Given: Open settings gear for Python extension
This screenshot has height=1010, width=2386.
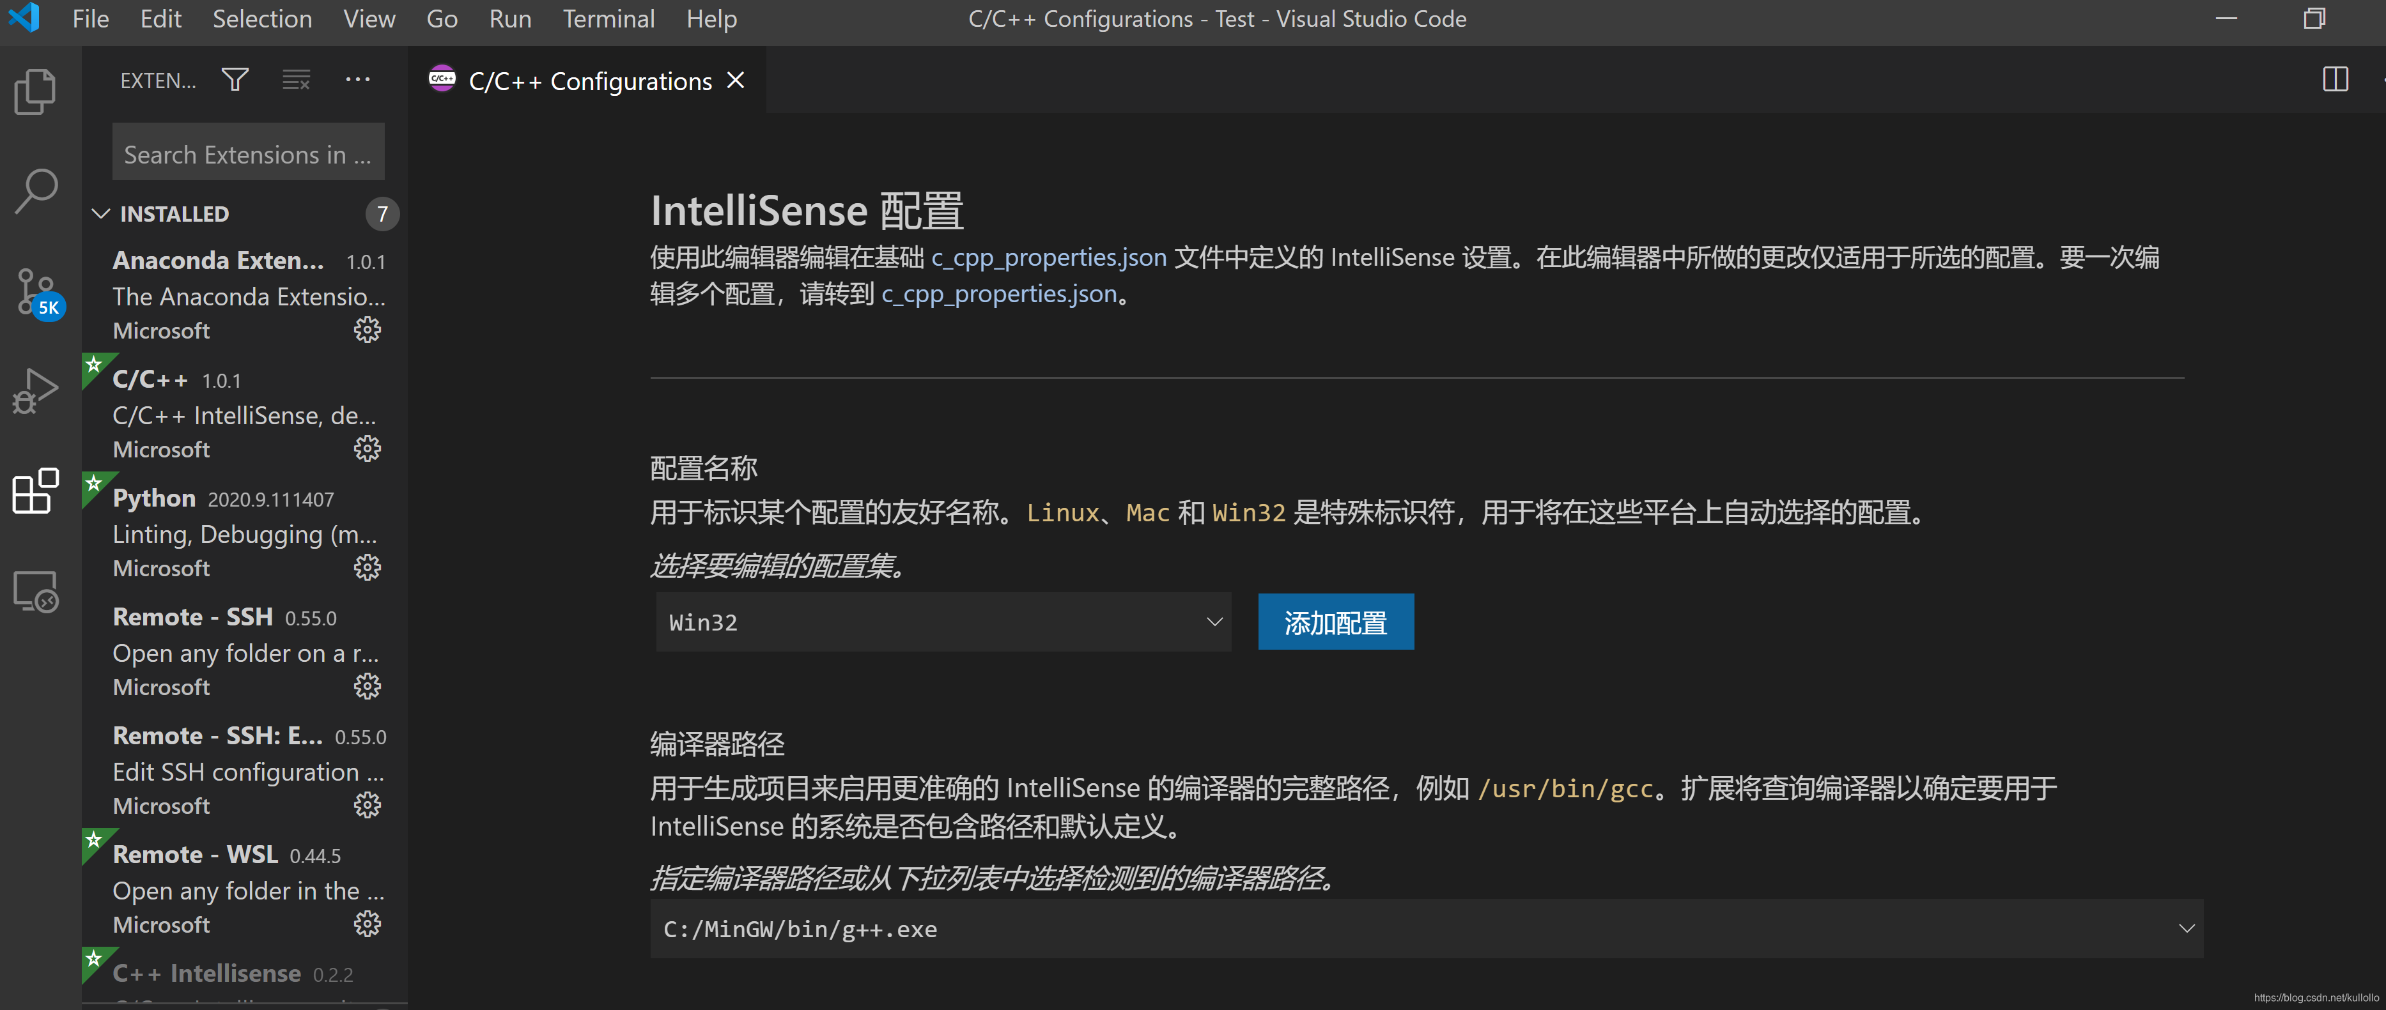Looking at the screenshot, I should tap(368, 567).
